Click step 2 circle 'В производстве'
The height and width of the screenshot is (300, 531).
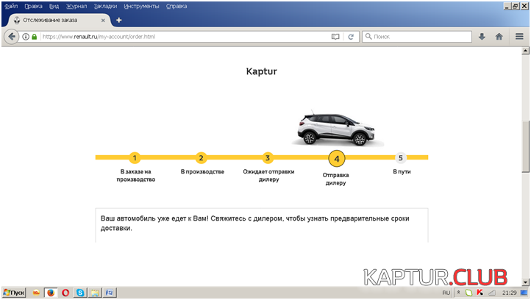coord(202,157)
